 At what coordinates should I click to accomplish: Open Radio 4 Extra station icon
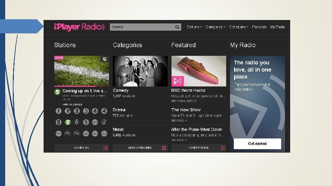[104, 111]
